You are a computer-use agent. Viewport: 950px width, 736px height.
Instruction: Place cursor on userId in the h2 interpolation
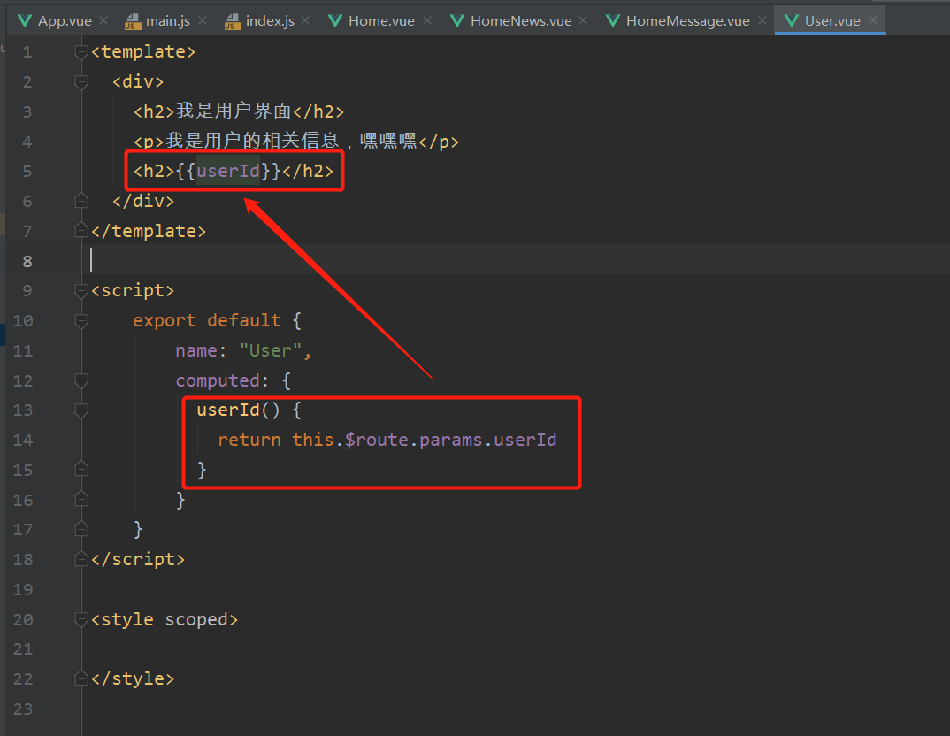click(x=228, y=171)
